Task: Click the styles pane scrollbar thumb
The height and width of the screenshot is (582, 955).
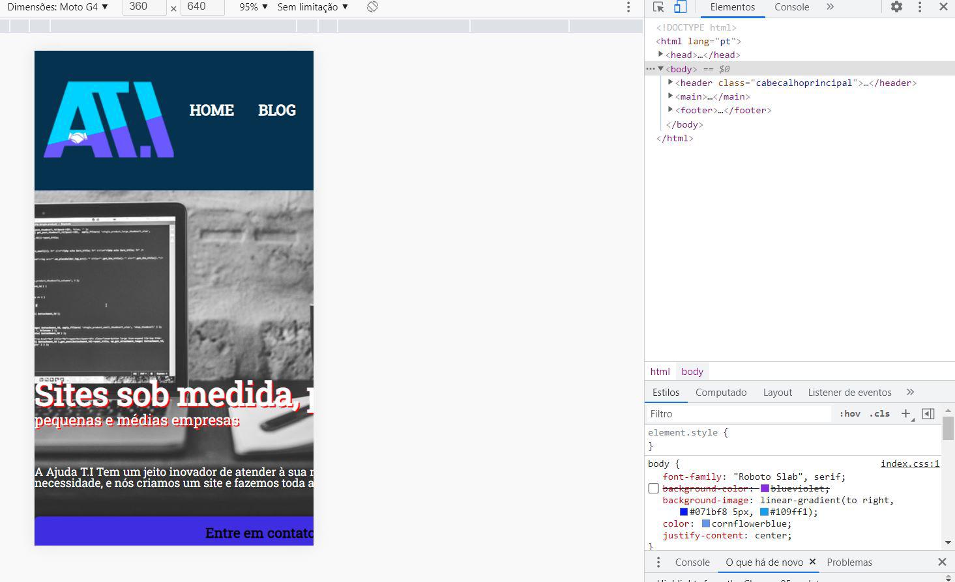Action: (948, 428)
